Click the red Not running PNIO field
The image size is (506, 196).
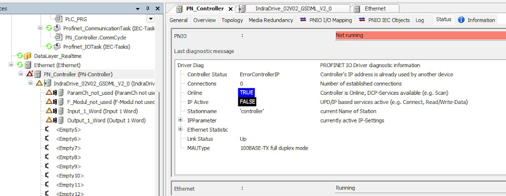point(420,36)
